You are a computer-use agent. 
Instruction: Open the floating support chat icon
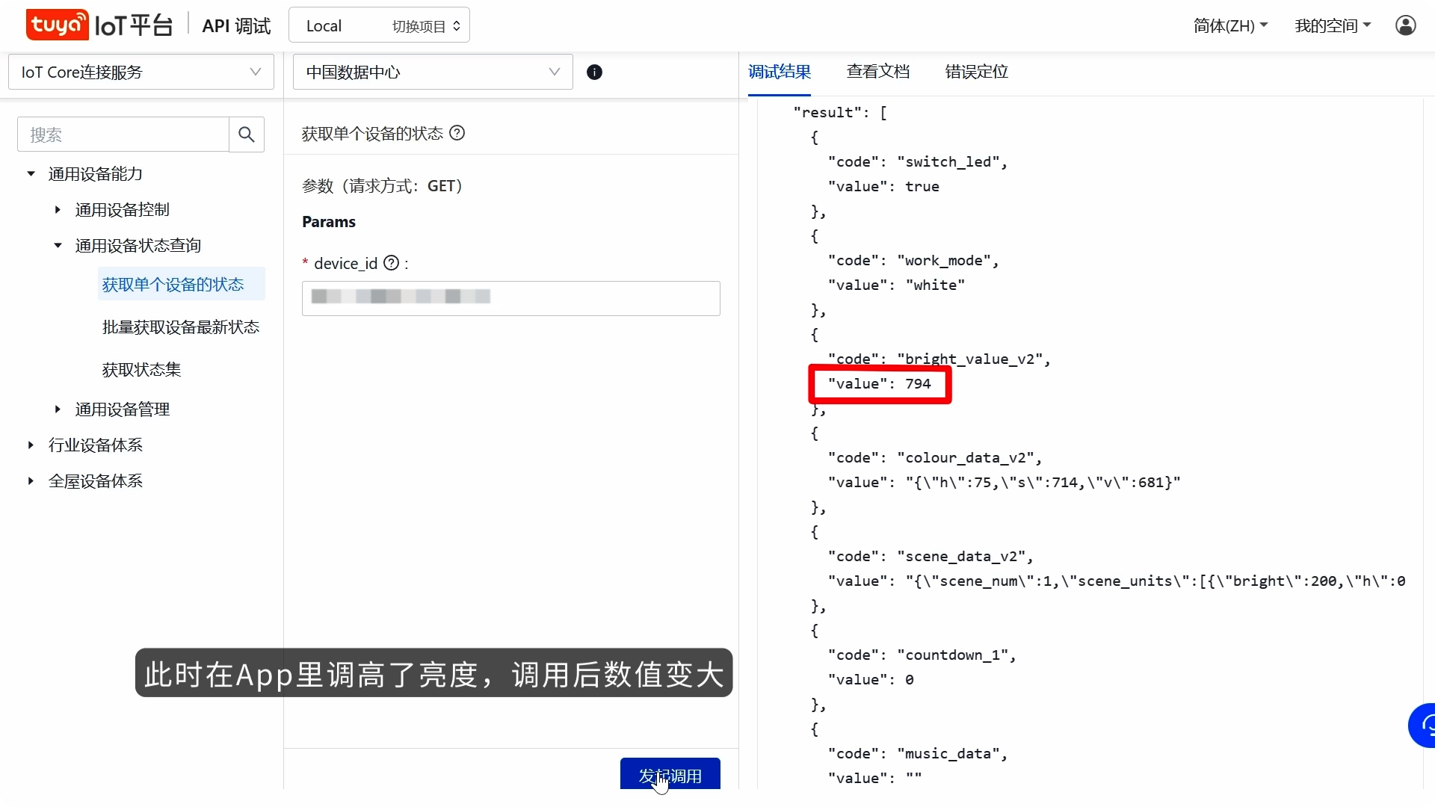(x=1425, y=725)
